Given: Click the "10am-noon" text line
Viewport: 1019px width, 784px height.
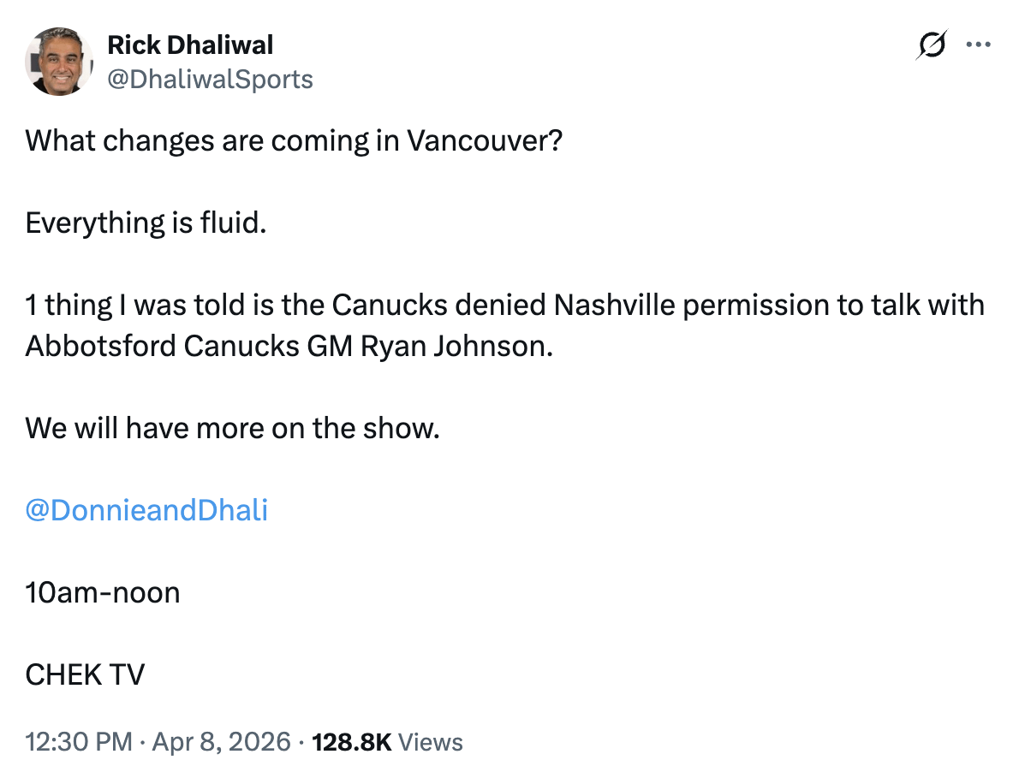Looking at the screenshot, I should pyautogui.click(x=103, y=592).
